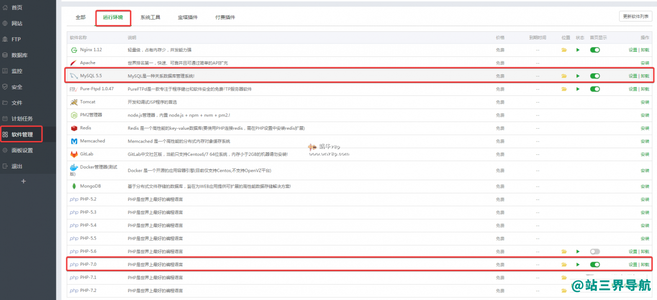Click the 更新软件列表 button

point(635,16)
